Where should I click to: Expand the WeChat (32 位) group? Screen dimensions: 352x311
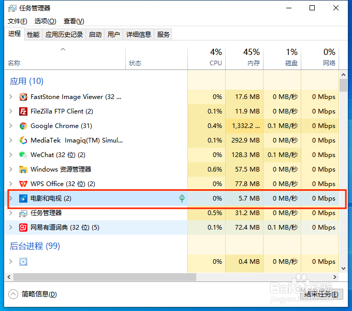click(10, 155)
